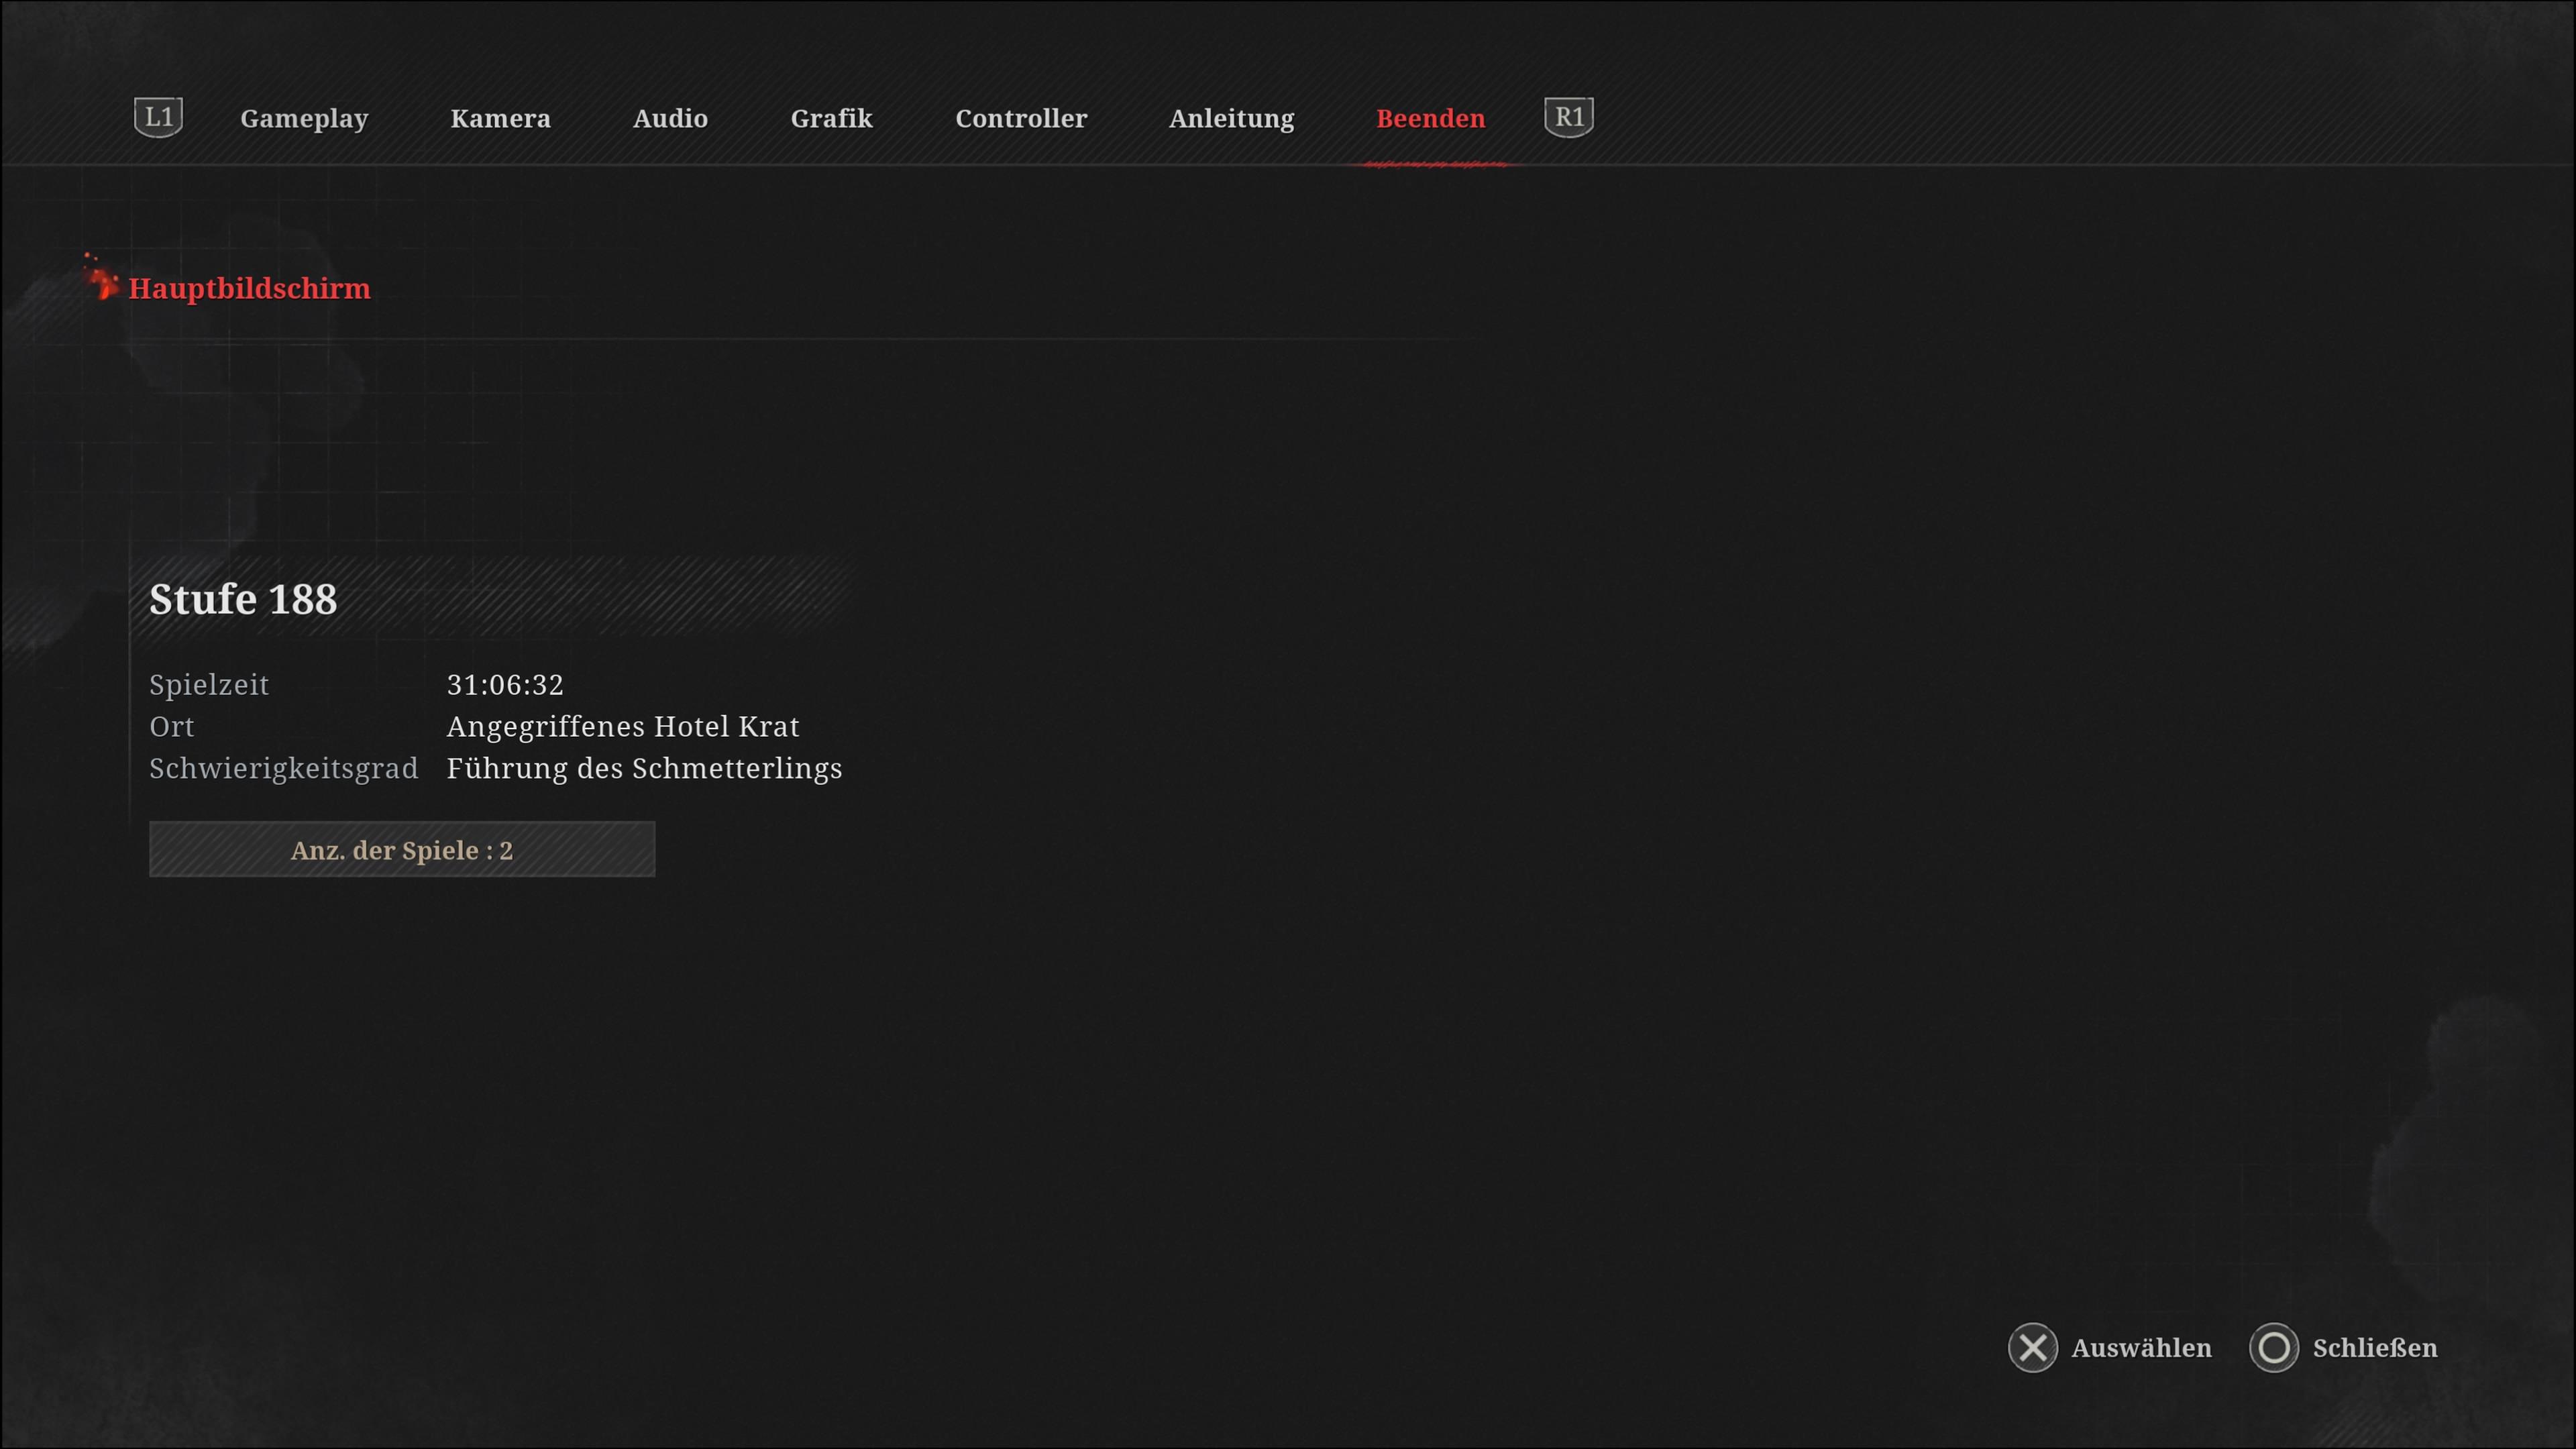Click the Führung des Schmetterlings difficulty text

[644, 768]
